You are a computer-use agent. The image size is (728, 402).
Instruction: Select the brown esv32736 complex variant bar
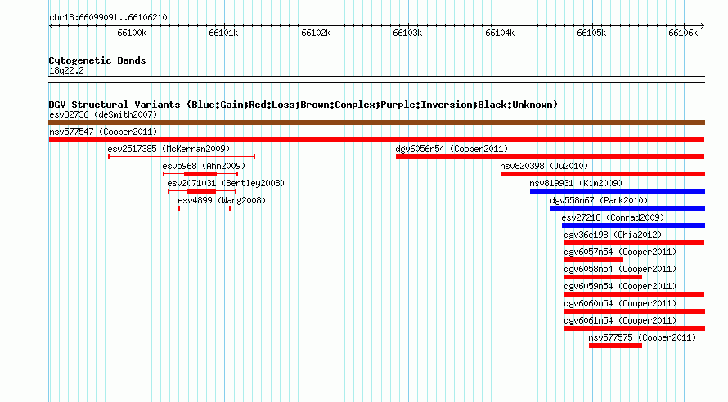(376, 123)
